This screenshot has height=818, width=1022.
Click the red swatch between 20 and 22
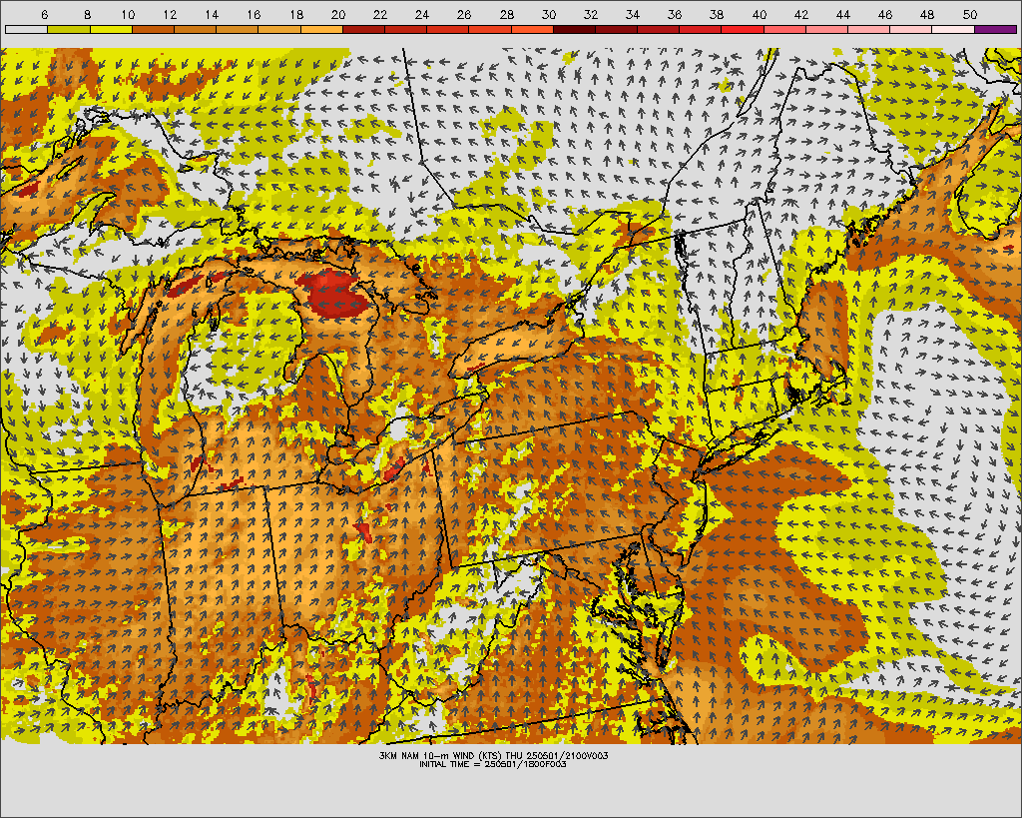click(x=363, y=29)
